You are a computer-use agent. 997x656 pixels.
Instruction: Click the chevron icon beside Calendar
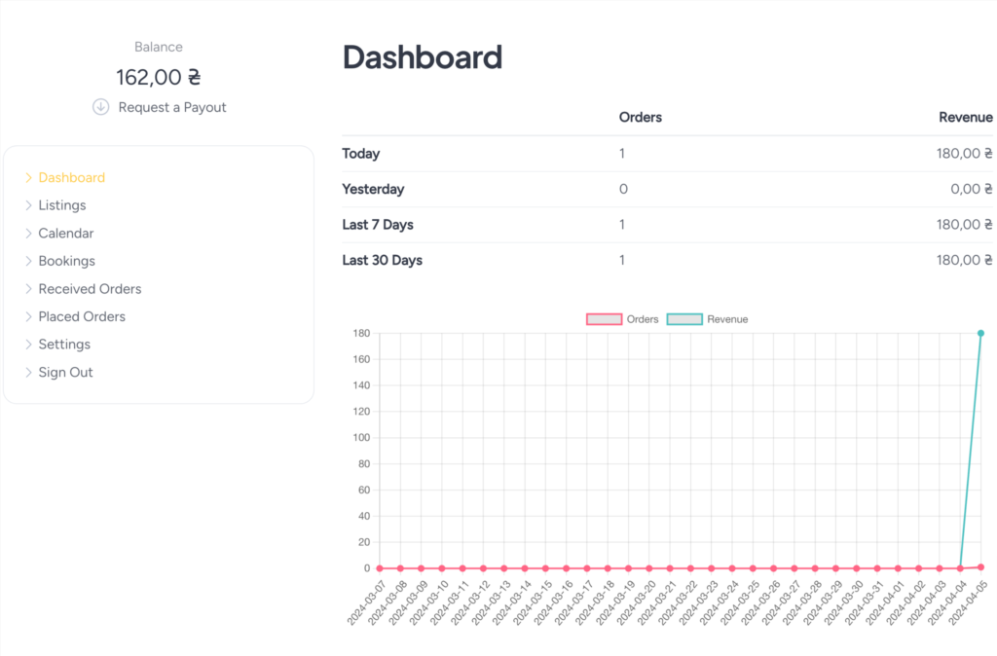click(x=28, y=234)
